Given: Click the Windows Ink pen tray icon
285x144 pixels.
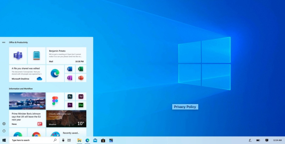Looking at the screenshot, I should (x=250, y=140).
